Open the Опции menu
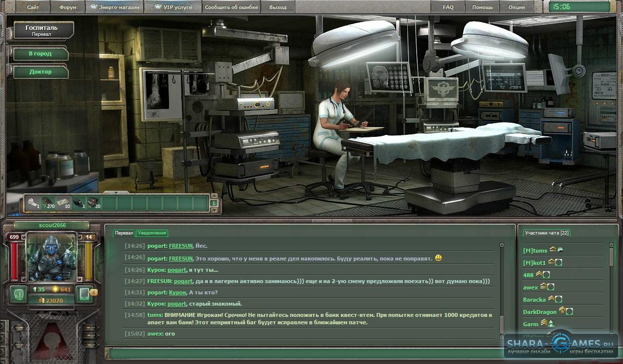The height and width of the screenshot is (364, 623). [x=516, y=7]
